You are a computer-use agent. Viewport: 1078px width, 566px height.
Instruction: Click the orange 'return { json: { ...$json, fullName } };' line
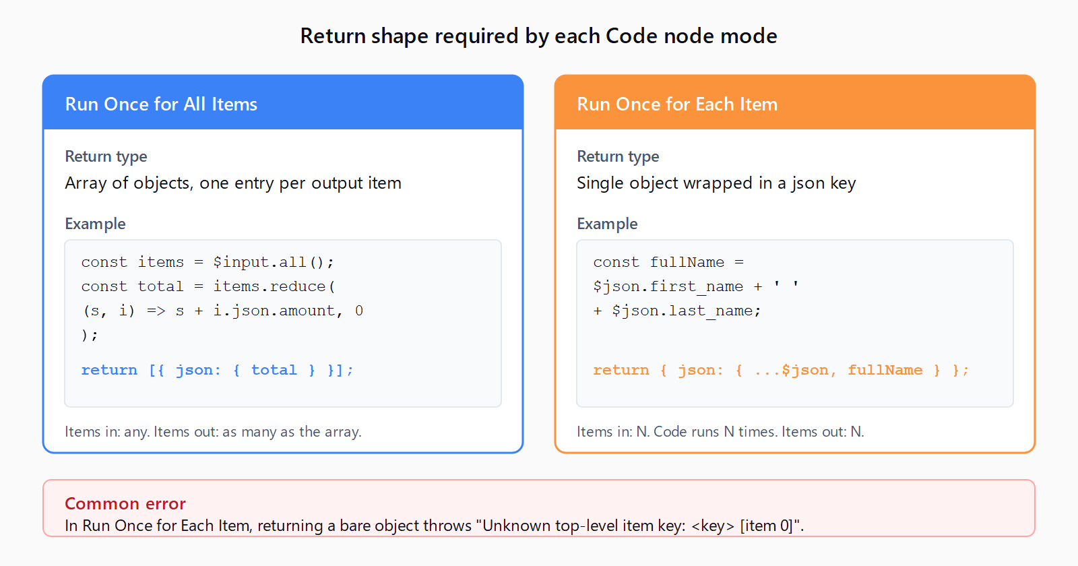781,370
